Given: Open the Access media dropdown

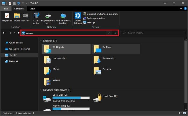Looking at the screenshot, I should (36, 18).
